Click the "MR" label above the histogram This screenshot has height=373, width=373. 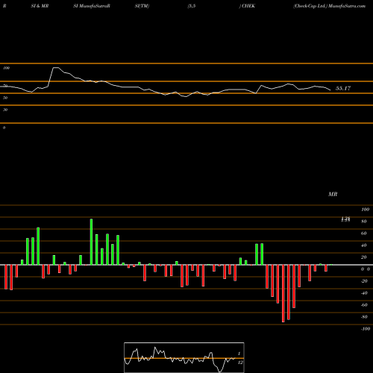333,194
